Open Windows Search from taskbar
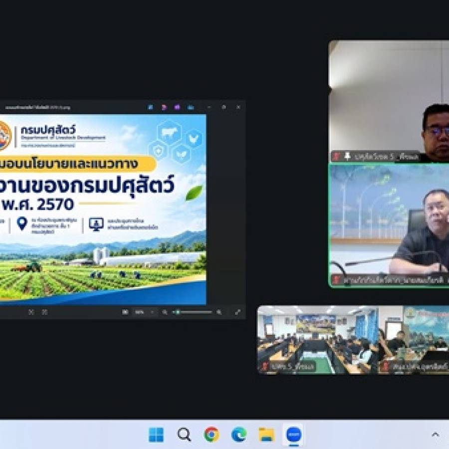Image resolution: width=449 pixels, height=449 pixels. coord(184,435)
